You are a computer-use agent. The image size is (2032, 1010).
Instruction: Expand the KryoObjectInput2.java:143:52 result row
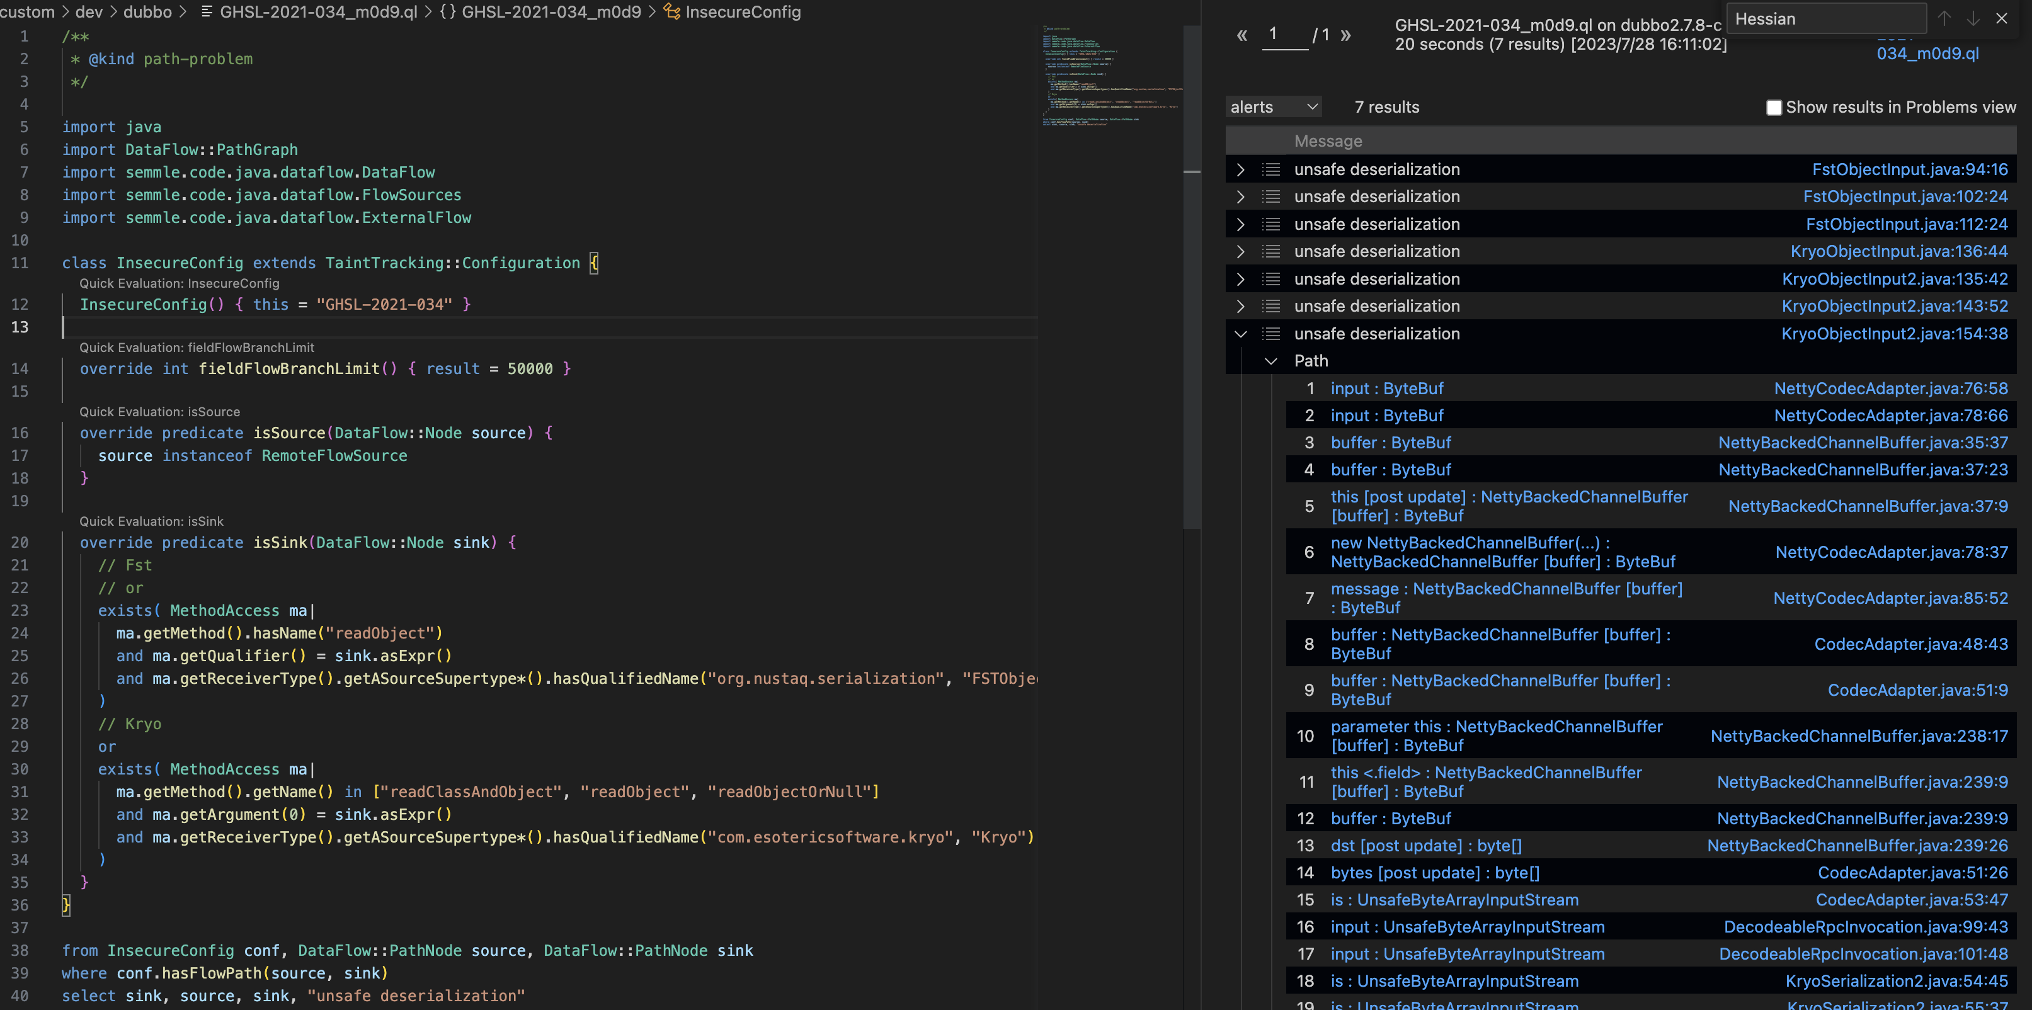(x=1240, y=306)
